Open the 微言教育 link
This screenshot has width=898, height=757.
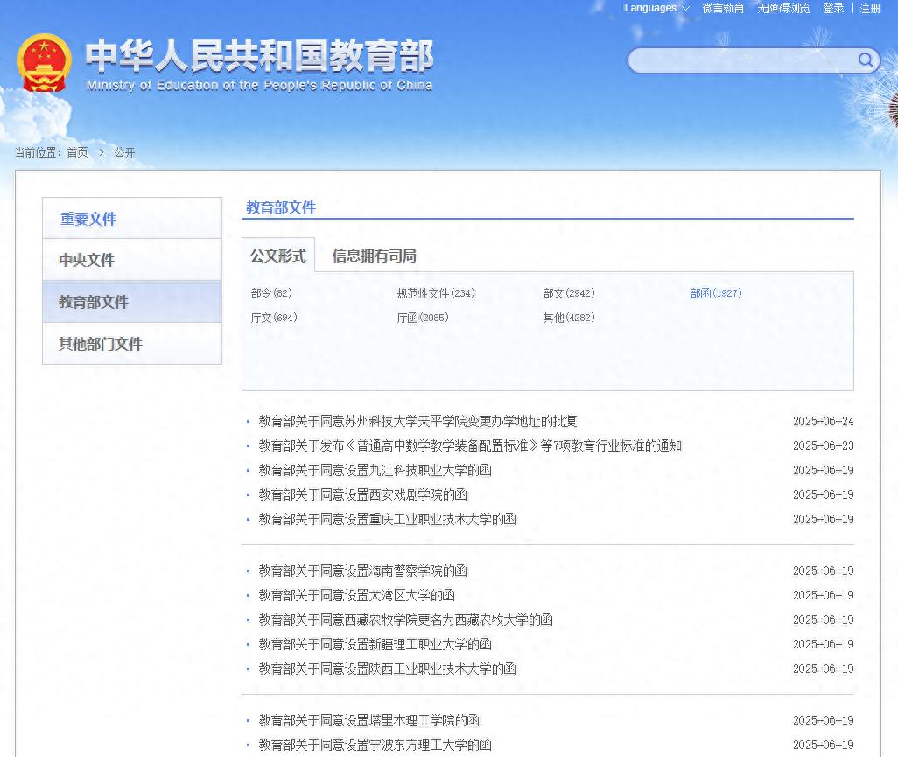coord(723,8)
